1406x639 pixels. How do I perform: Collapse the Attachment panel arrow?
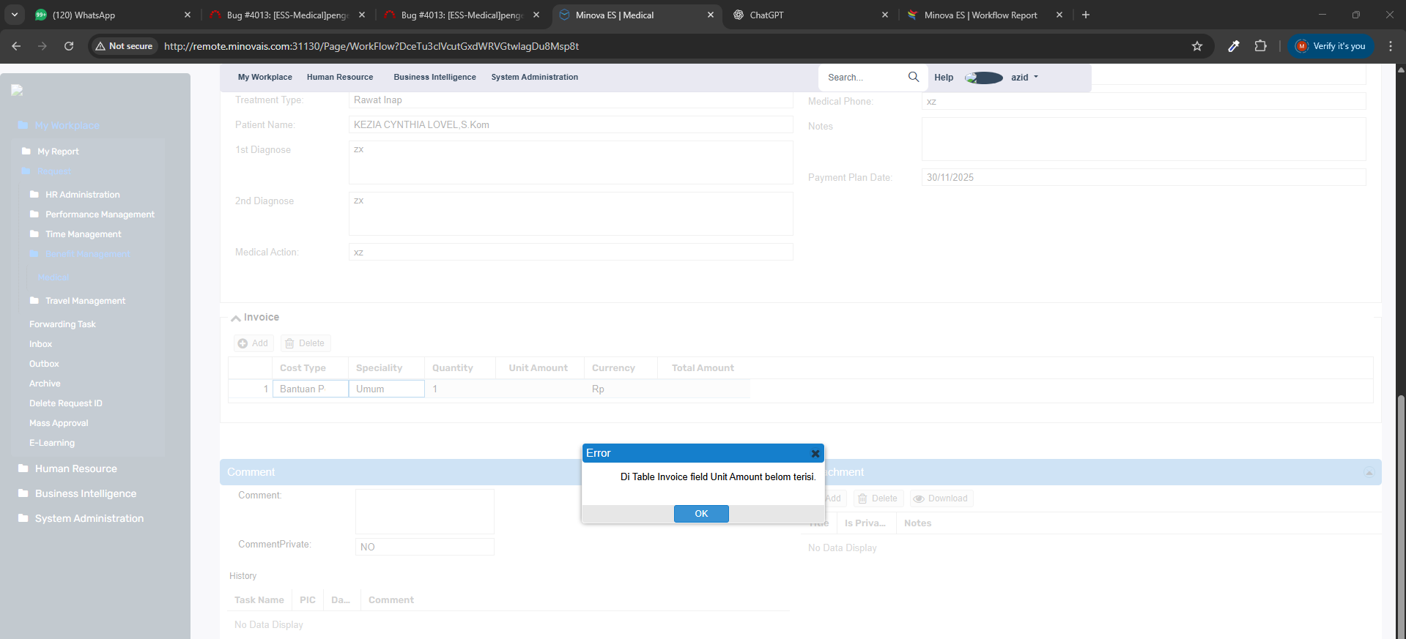coord(1368,473)
